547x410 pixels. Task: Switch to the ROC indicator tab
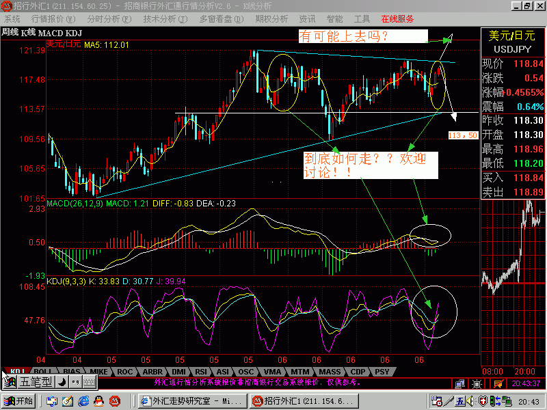124,372
